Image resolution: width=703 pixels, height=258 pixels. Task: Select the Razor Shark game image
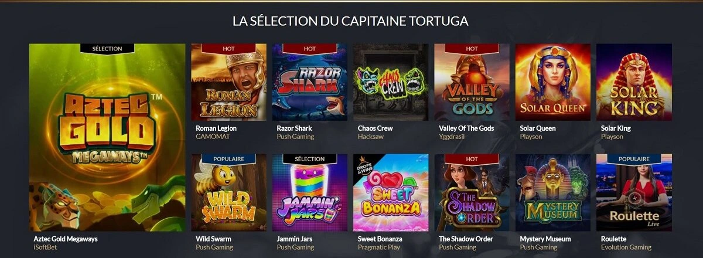(310, 83)
